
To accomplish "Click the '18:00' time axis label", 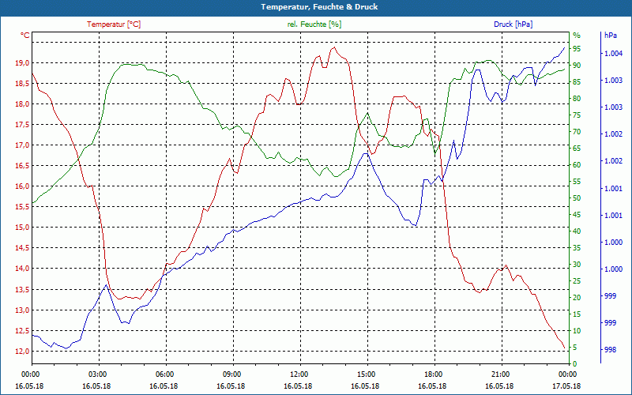I will [433, 374].
